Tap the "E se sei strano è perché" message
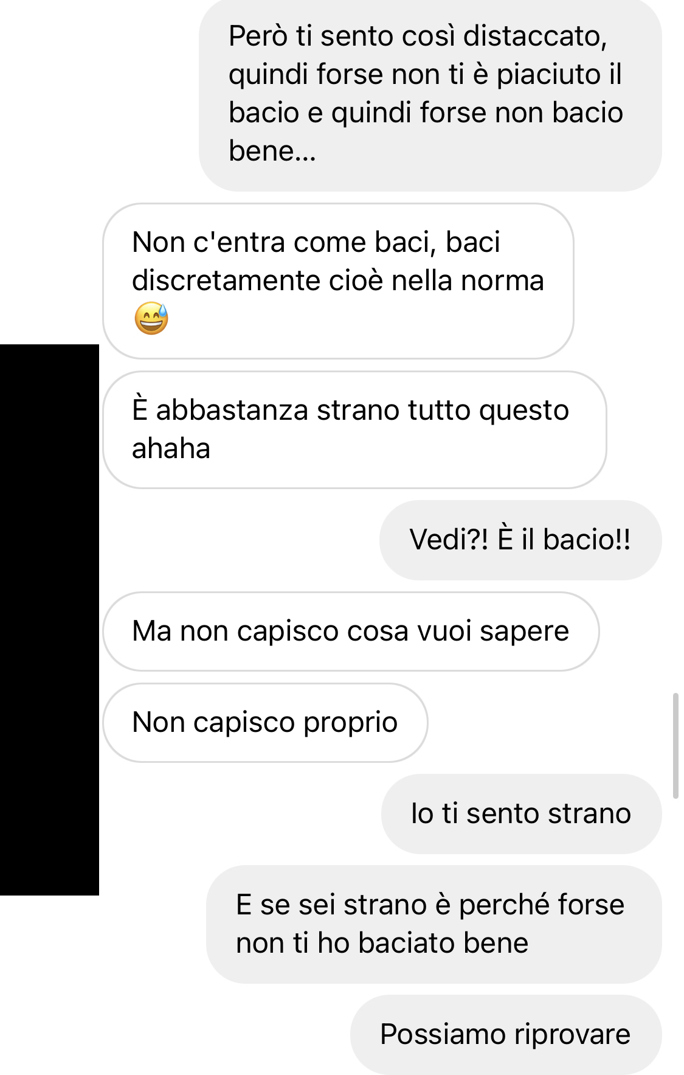Image resolution: width=684 pixels, height=1075 pixels. tap(434, 924)
